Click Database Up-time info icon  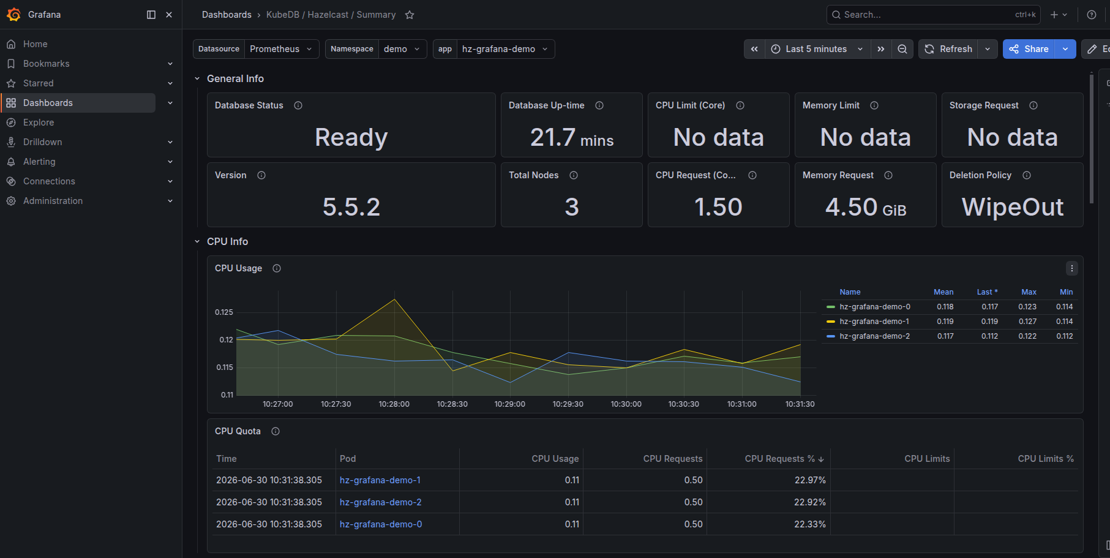click(x=599, y=105)
